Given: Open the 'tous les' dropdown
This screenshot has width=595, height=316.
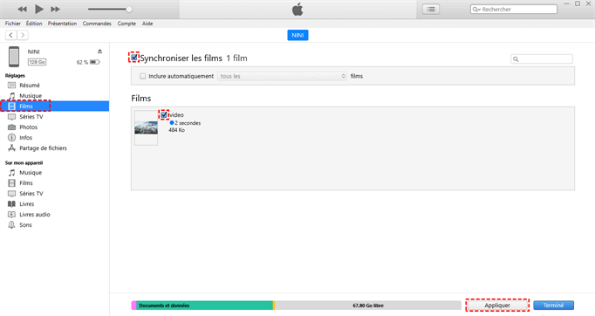Looking at the screenshot, I should [x=282, y=76].
